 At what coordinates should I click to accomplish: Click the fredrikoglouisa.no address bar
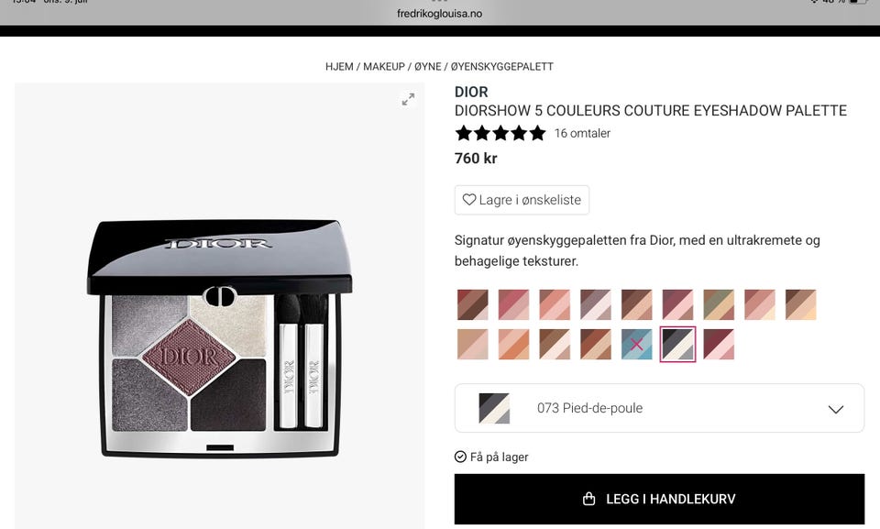439,14
